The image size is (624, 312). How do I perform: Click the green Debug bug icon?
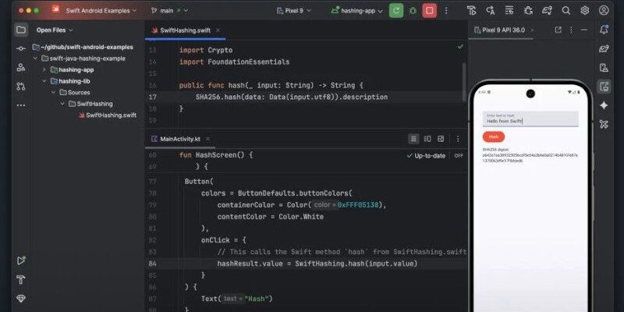(x=413, y=11)
